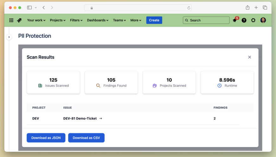The width and height of the screenshot is (276, 157).
Task: Open the Your work menu
Action: (x=36, y=20)
